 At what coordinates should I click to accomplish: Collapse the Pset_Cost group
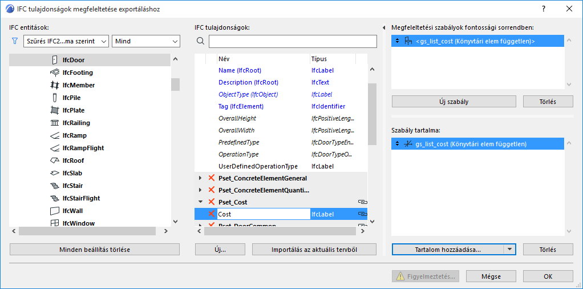[201, 202]
